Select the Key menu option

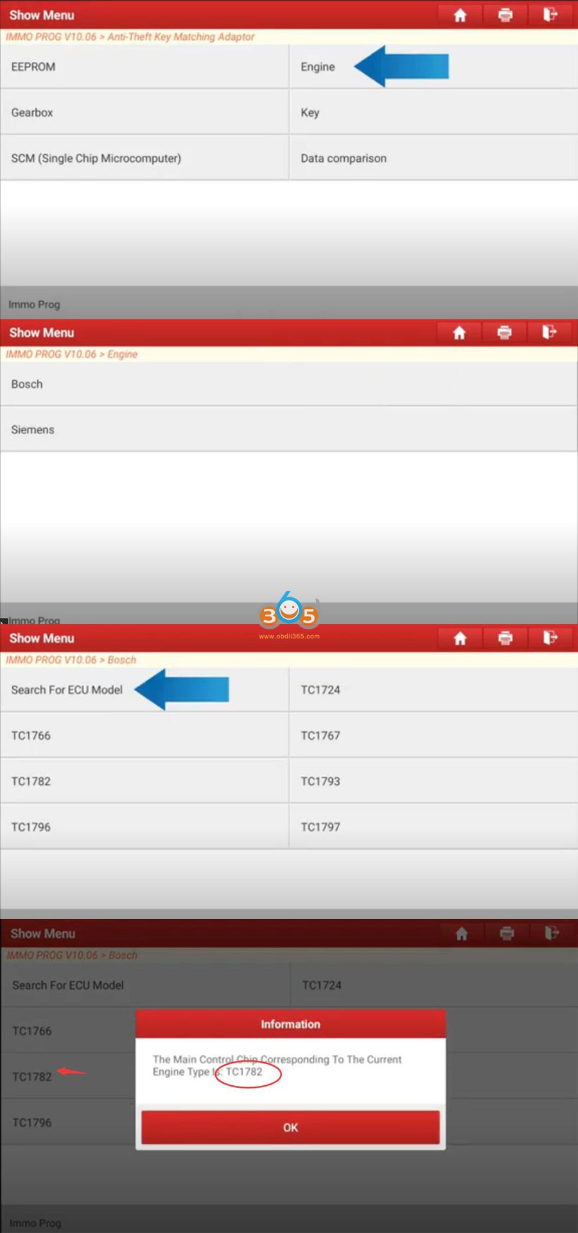tap(433, 112)
